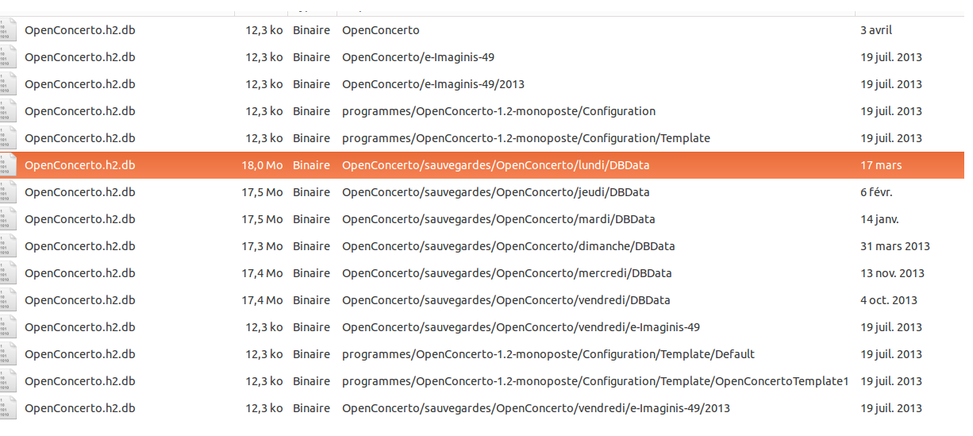Click date '19 juil. 2013' in the OpenConcerto/e-Imaginis-49/2013 row
973x436 pixels.
891,84
